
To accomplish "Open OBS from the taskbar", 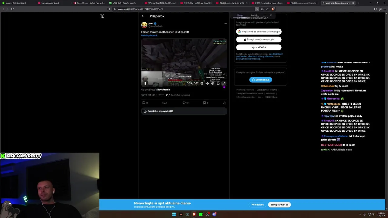I will point(207,215).
